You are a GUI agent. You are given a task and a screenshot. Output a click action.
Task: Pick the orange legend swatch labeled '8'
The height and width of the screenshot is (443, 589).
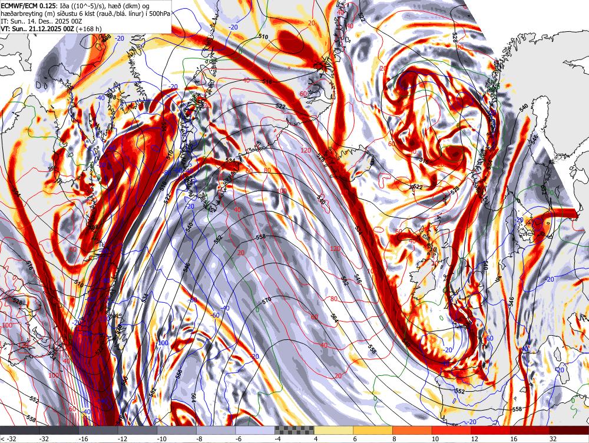(x=412, y=430)
